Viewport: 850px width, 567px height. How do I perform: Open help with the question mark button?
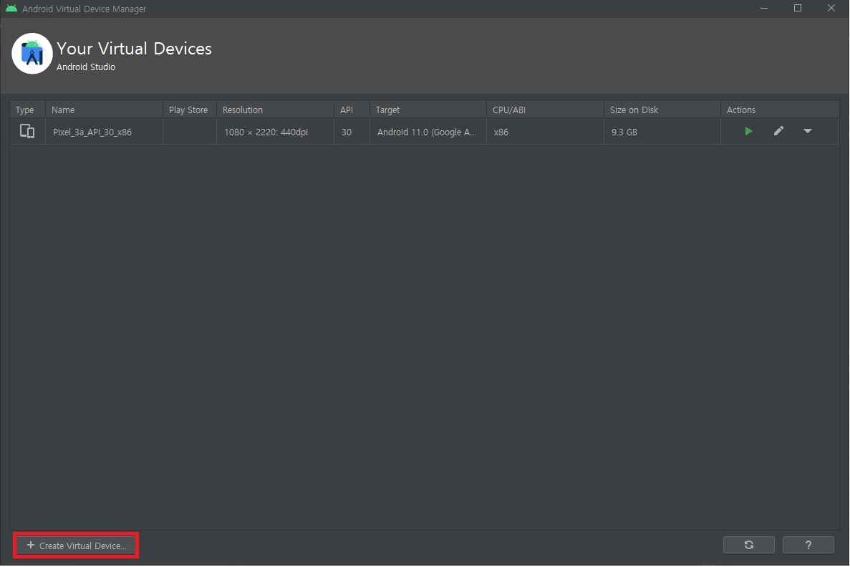(x=808, y=546)
